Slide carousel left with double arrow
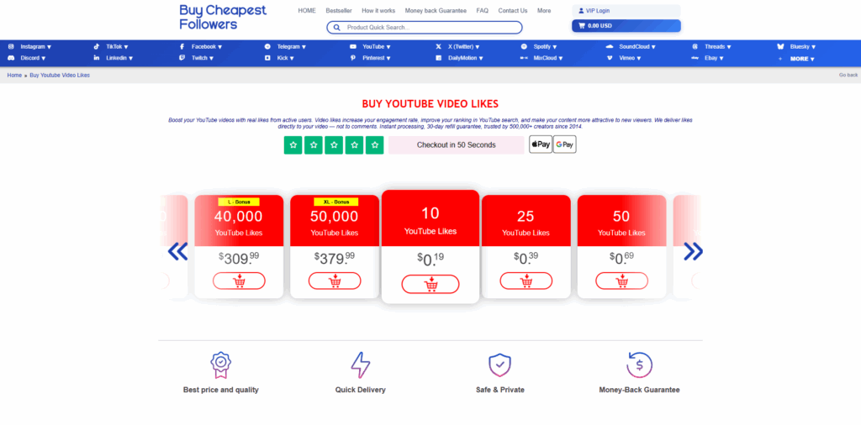This screenshot has width=861, height=425. pyautogui.click(x=178, y=251)
